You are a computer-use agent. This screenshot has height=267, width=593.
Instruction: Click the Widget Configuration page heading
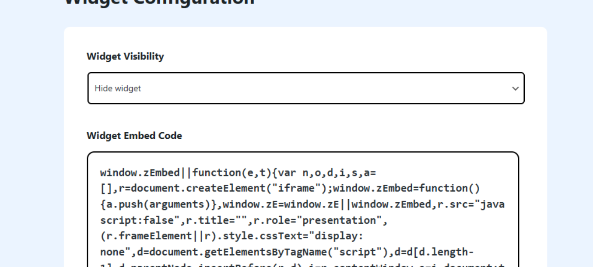[x=159, y=2]
